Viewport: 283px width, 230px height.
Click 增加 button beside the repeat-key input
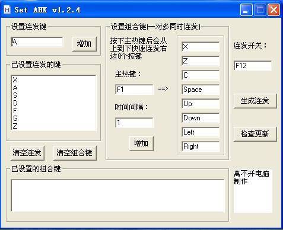click(x=84, y=44)
